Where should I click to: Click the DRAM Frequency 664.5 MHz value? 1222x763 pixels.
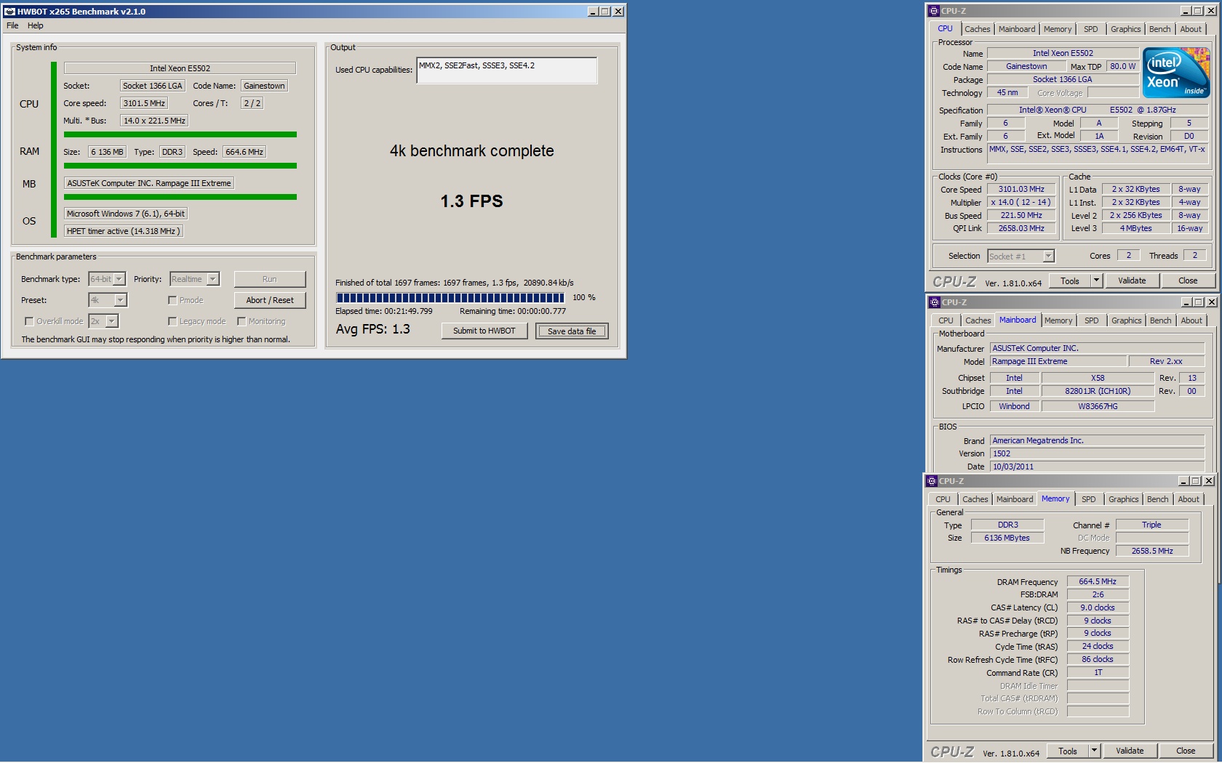[x=1098, y=581]
